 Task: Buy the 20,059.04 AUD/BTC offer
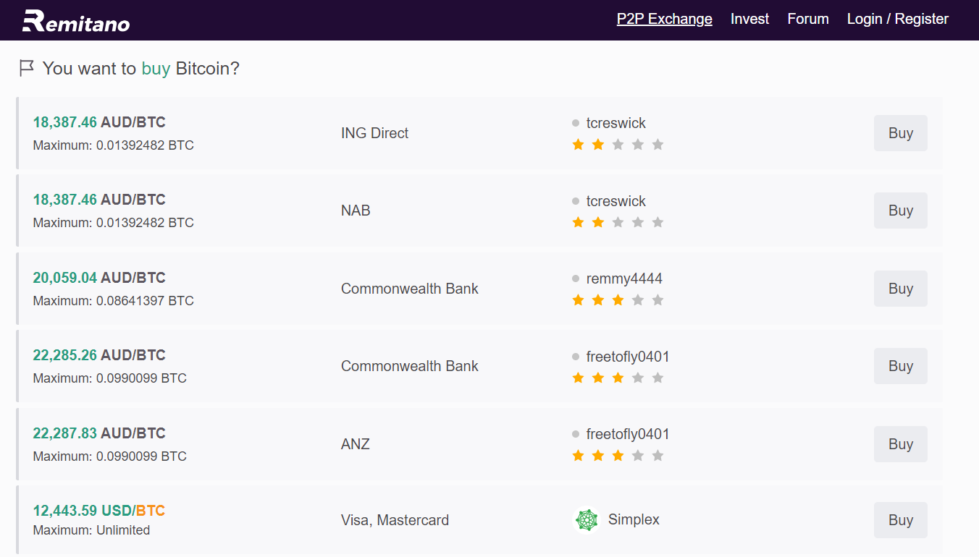tap(900, 289)
